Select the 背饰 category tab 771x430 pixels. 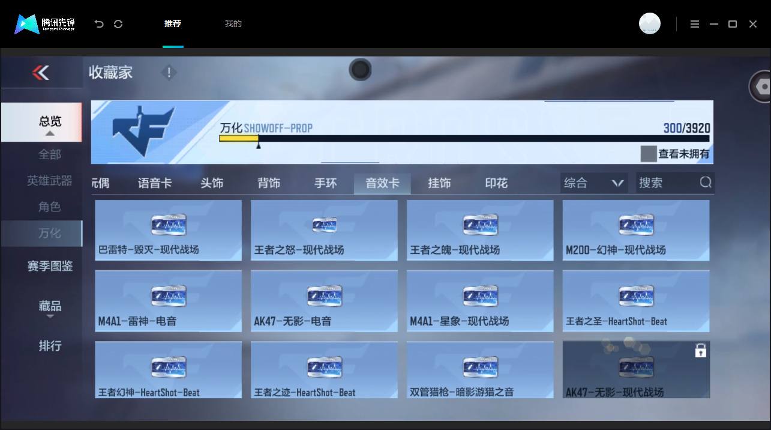269,183
